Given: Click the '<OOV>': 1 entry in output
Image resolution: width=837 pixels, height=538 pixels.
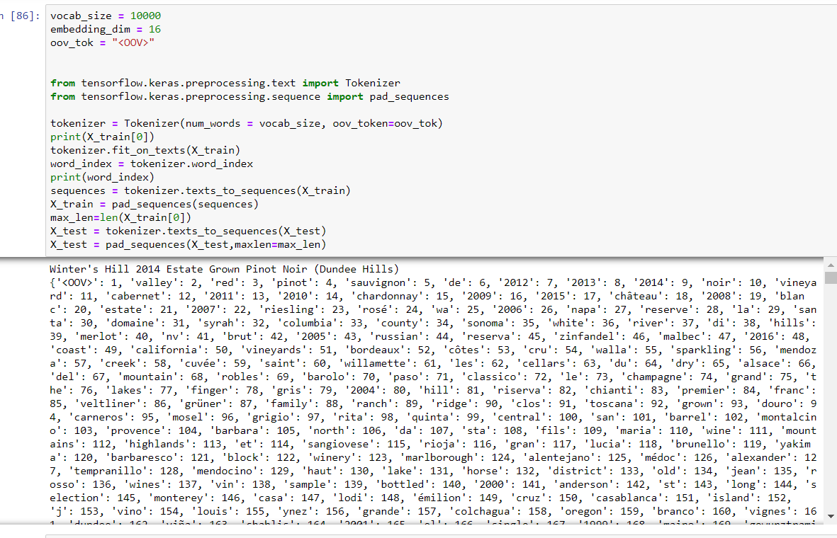Looking at the screenshot, I should tap(87, 282).
